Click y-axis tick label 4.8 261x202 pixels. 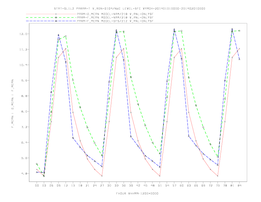(x=24, y=174)
